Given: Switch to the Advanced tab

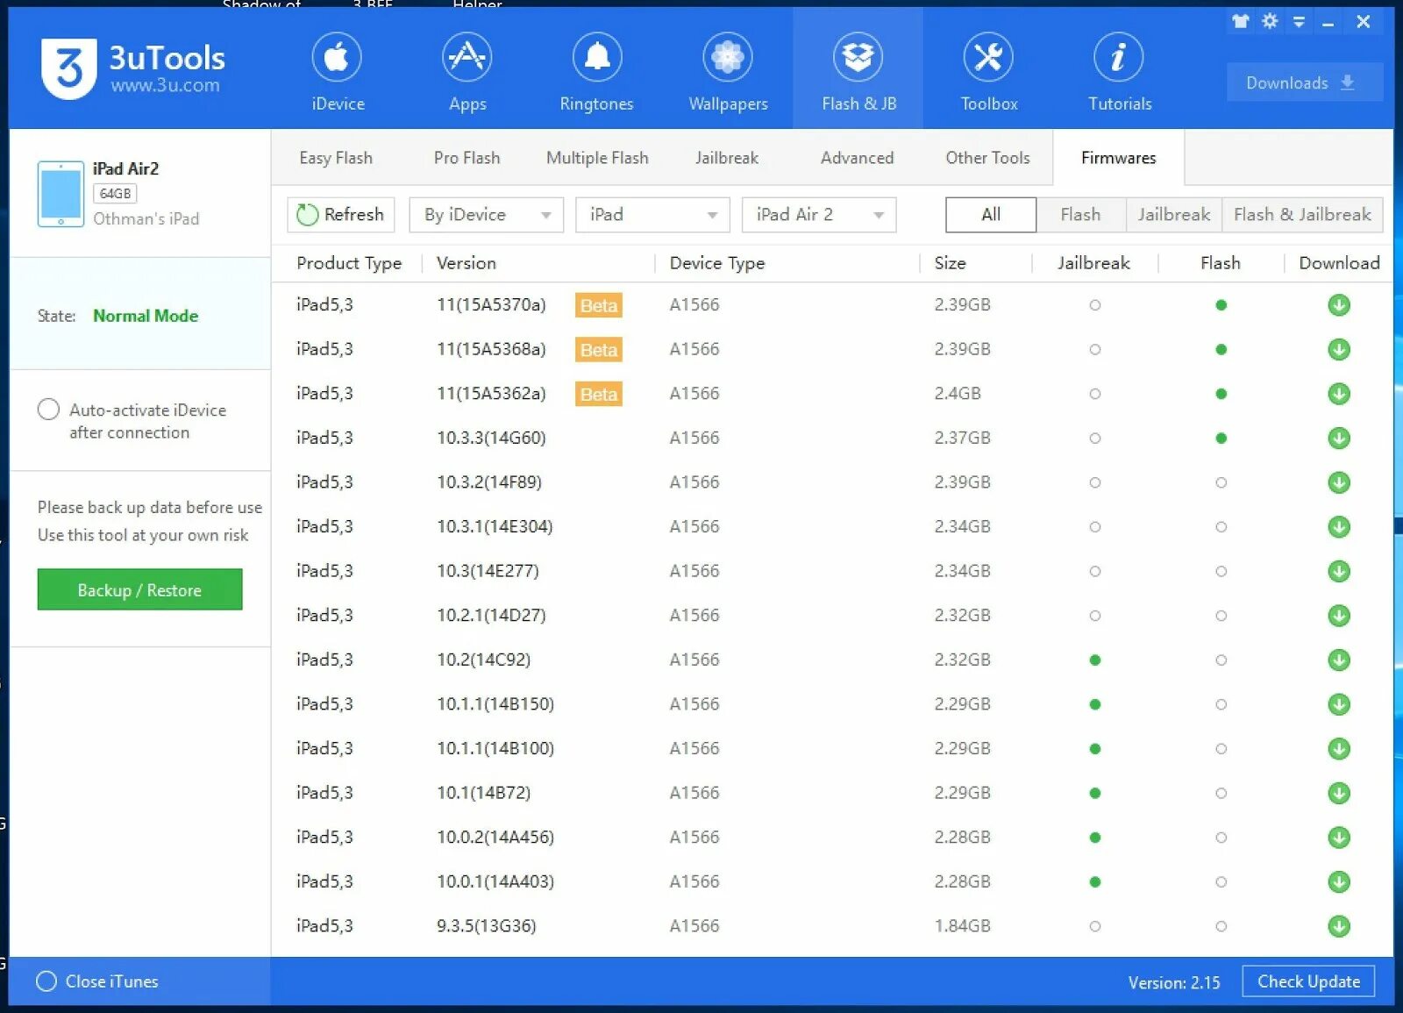Looking at the screenshot, I should (x=857, y=158).
